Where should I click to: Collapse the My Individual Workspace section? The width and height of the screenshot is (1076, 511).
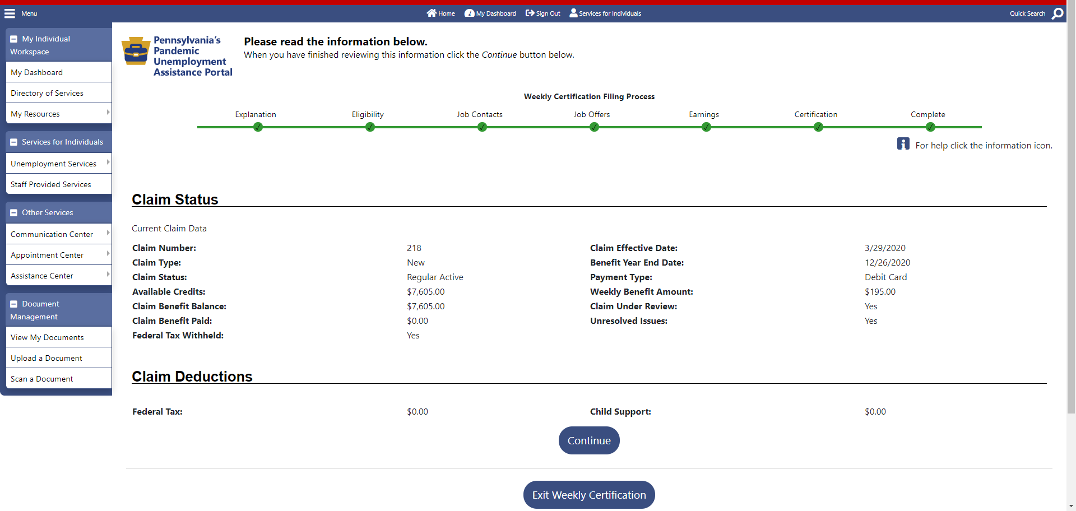(x=14, y=39)
